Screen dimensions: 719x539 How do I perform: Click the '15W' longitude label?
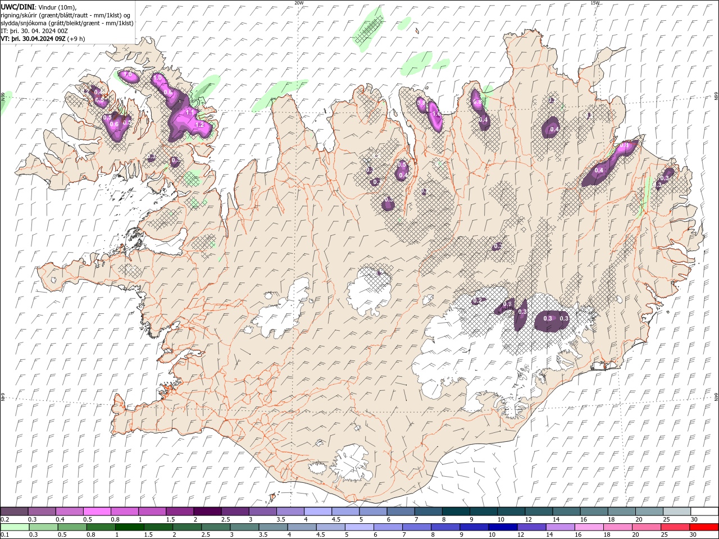[594, 3]
